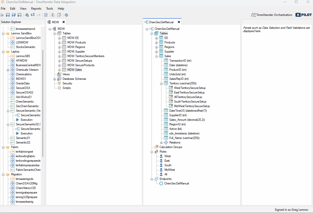Image resolution: width=313 pixels, height=213 pixels.
Task: Collapse the Lennox SandBox folder
Action: point(3,33)
